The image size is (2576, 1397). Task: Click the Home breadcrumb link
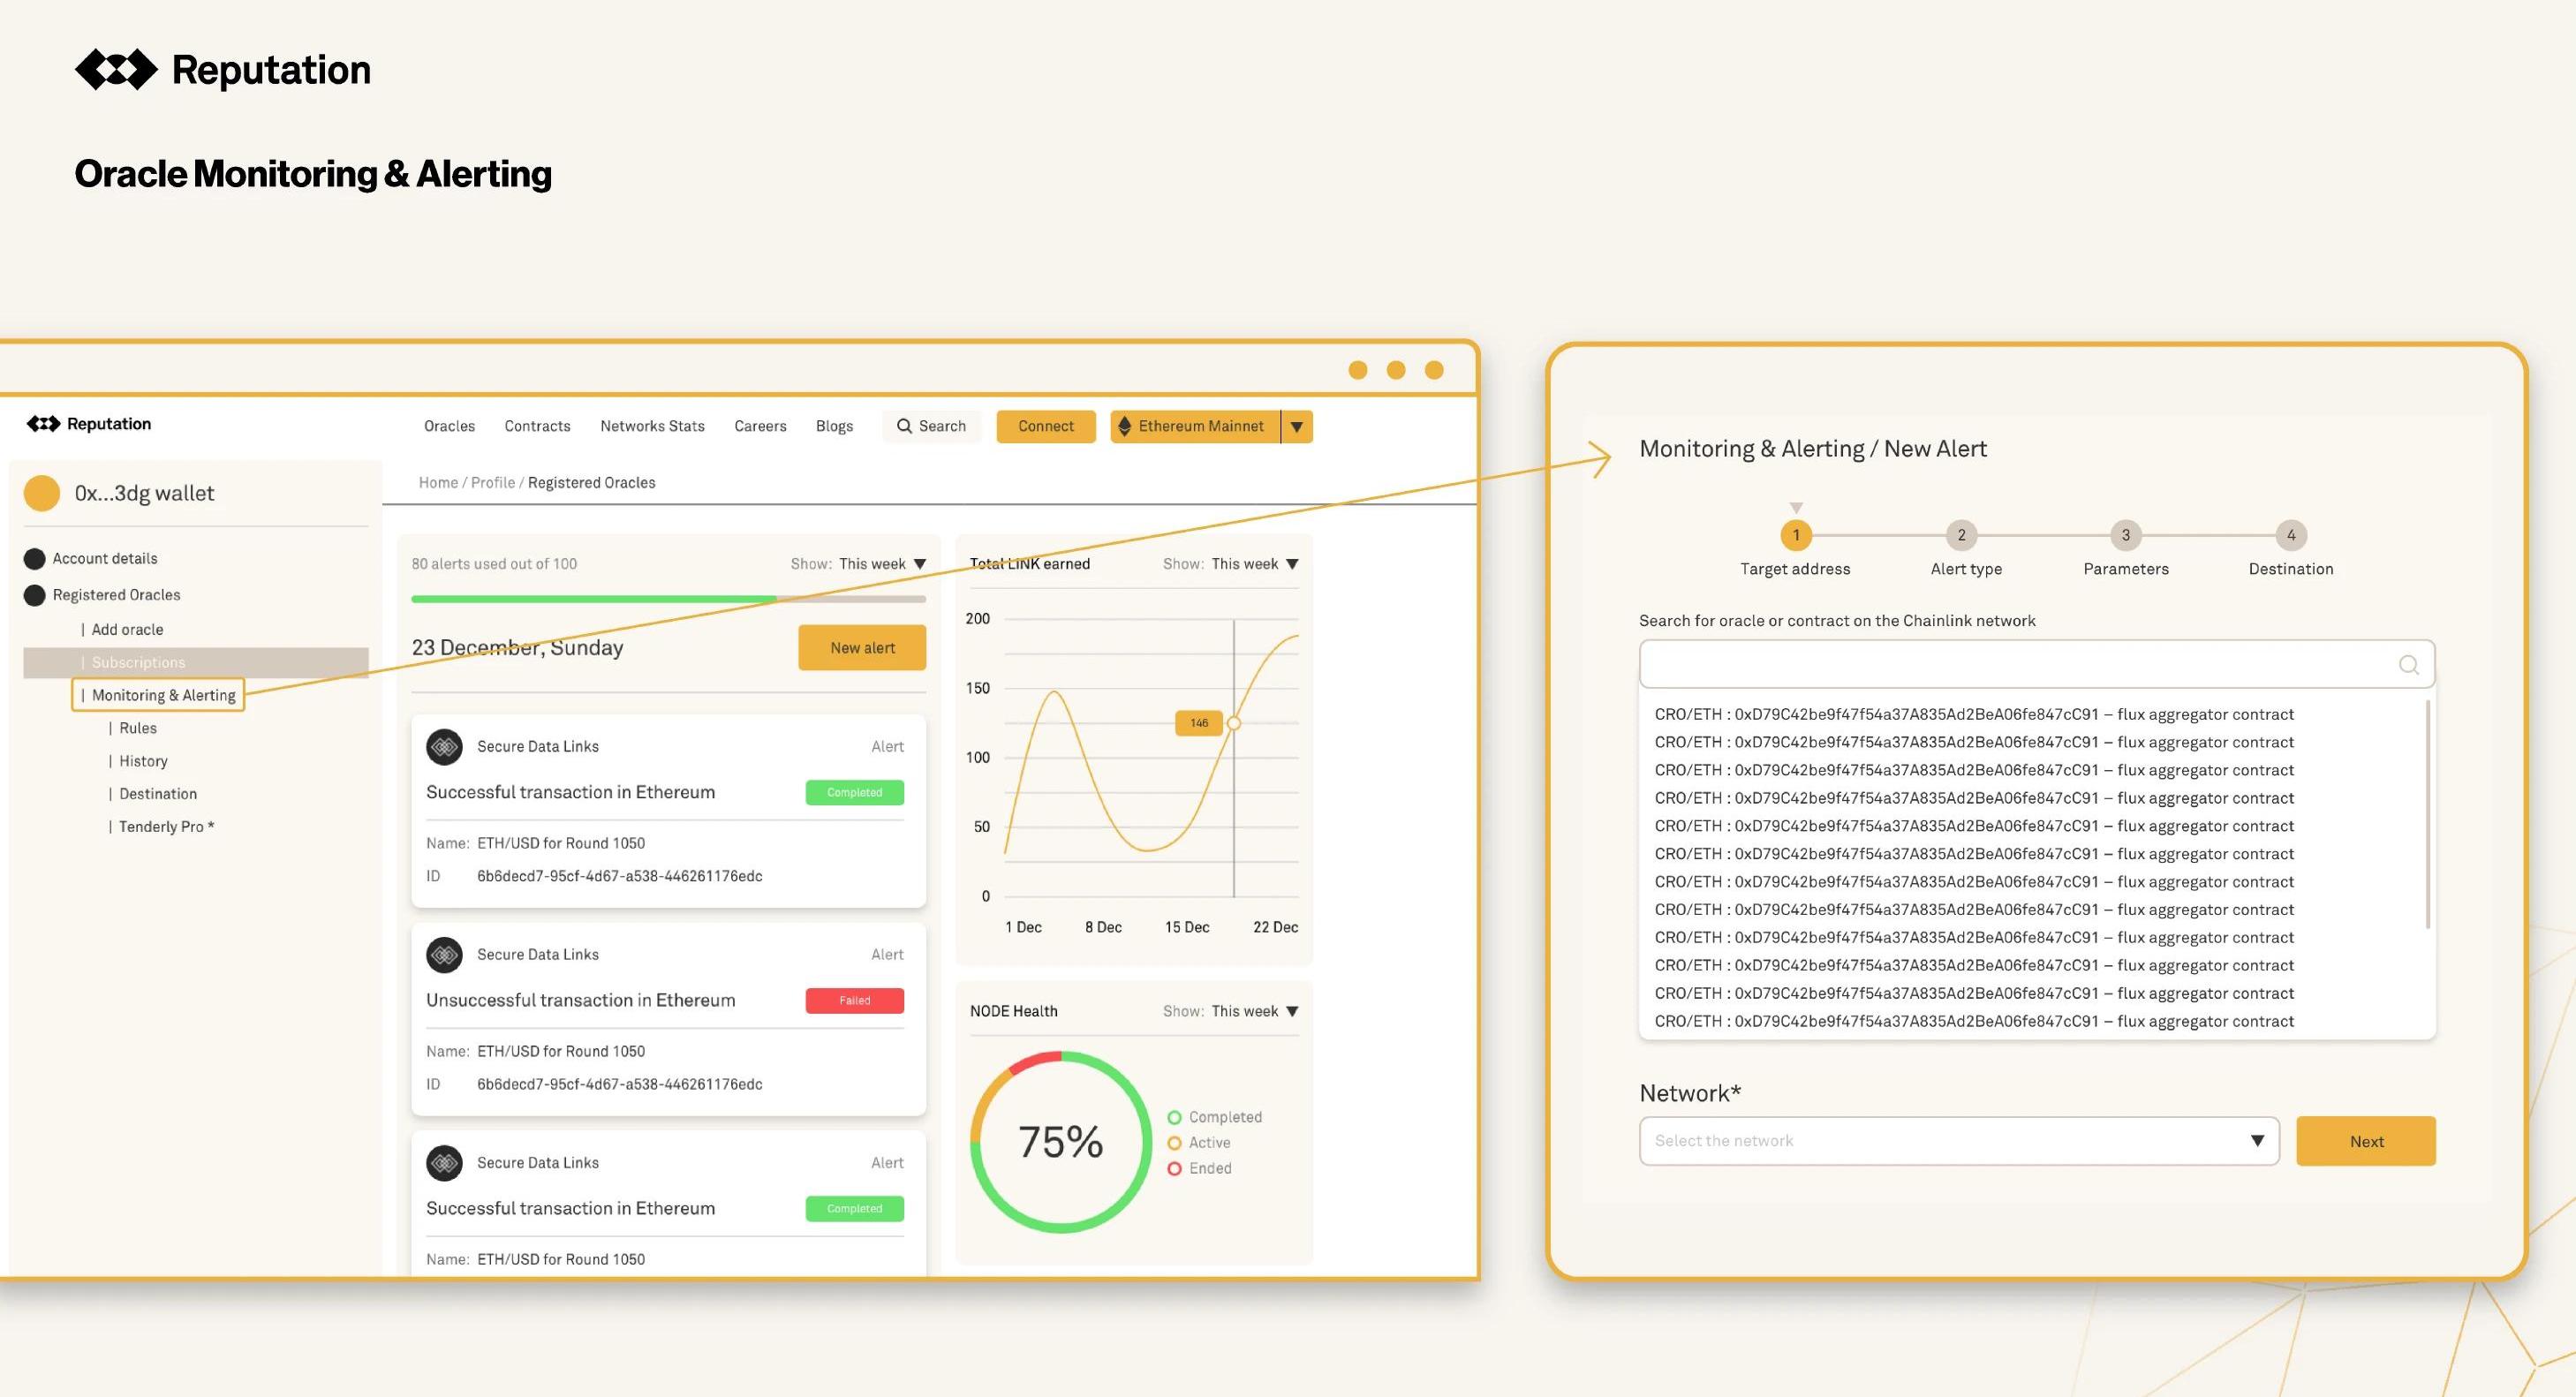coord(438,483)
